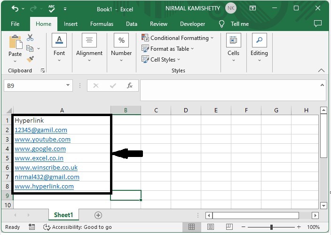
Task: Open the www.google.com link
Action: 40,149
